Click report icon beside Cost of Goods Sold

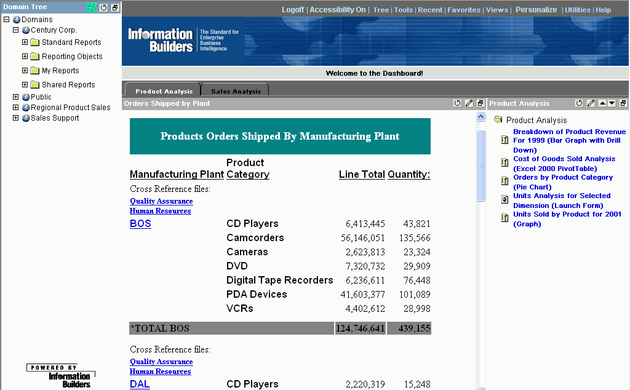pyautogui.click(x=504, y=162)
